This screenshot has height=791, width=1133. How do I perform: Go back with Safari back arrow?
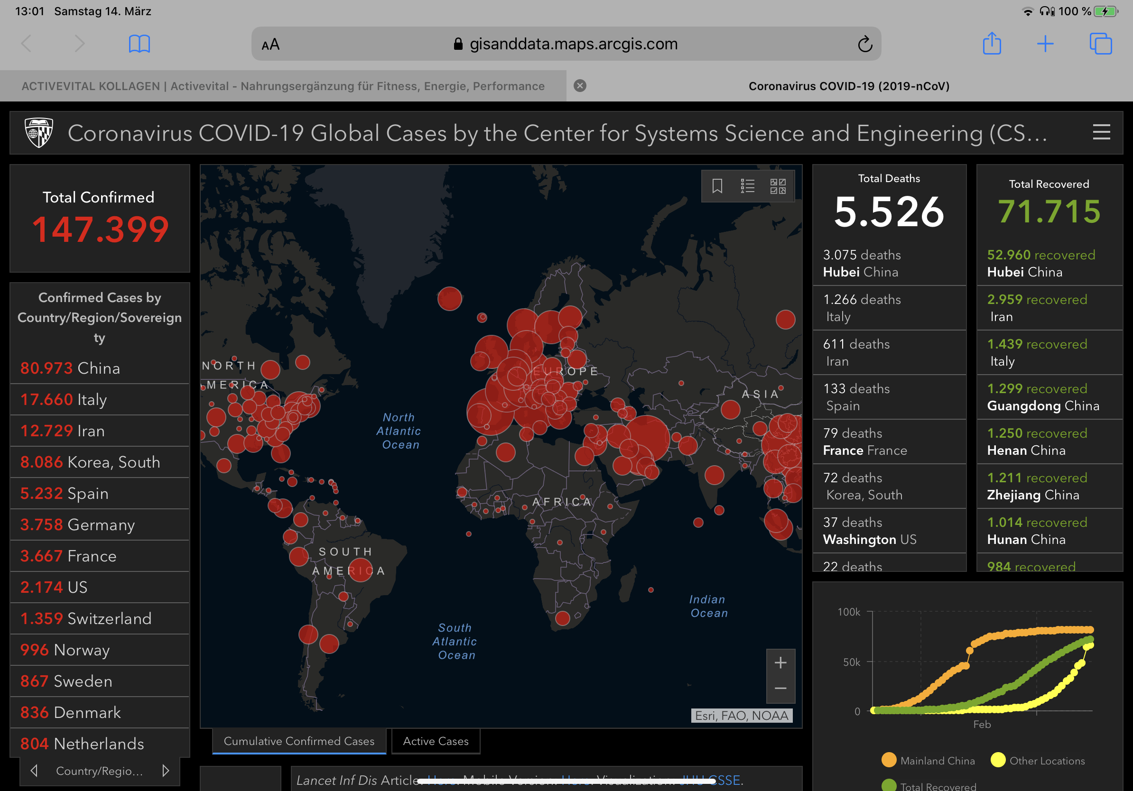(x=27, y=44)
